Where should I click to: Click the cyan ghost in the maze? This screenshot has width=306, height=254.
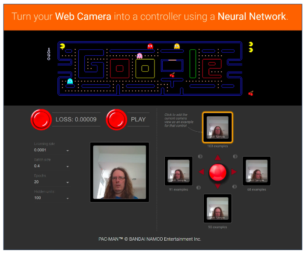(x=70, y=81)
